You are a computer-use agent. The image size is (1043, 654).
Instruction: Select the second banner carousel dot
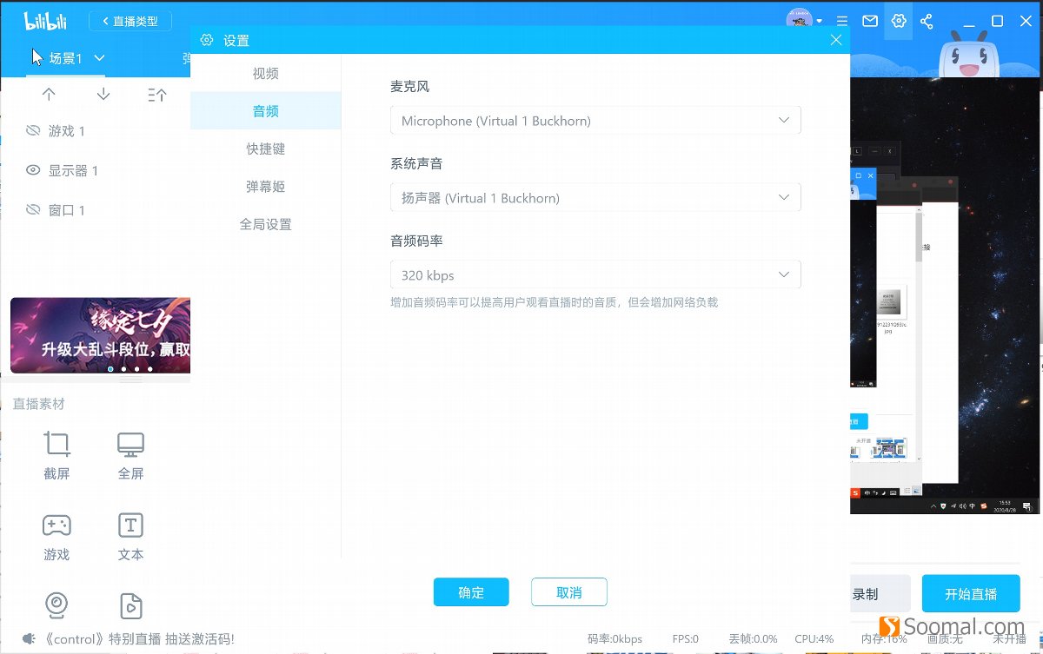(123, 368)
